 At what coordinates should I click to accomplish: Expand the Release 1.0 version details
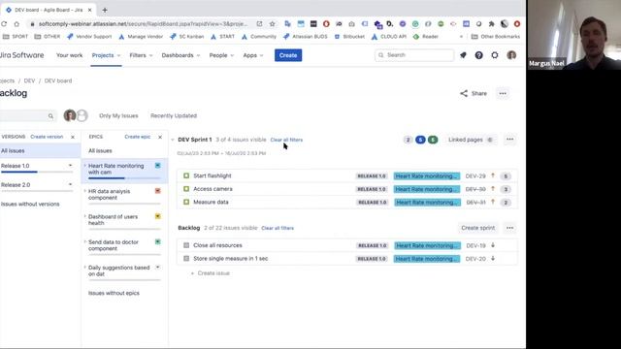pos(70,166)
